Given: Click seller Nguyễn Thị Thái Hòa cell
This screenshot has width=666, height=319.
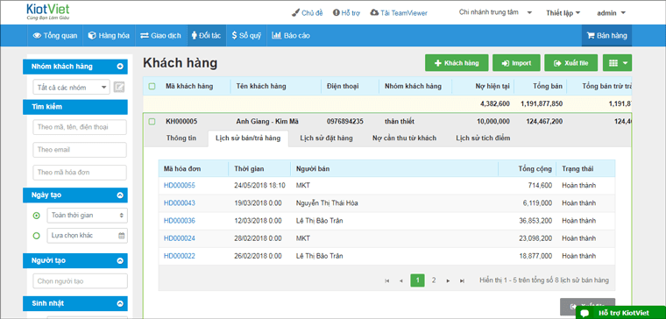Looking at the screenshot, I should [x=327, y=203].
